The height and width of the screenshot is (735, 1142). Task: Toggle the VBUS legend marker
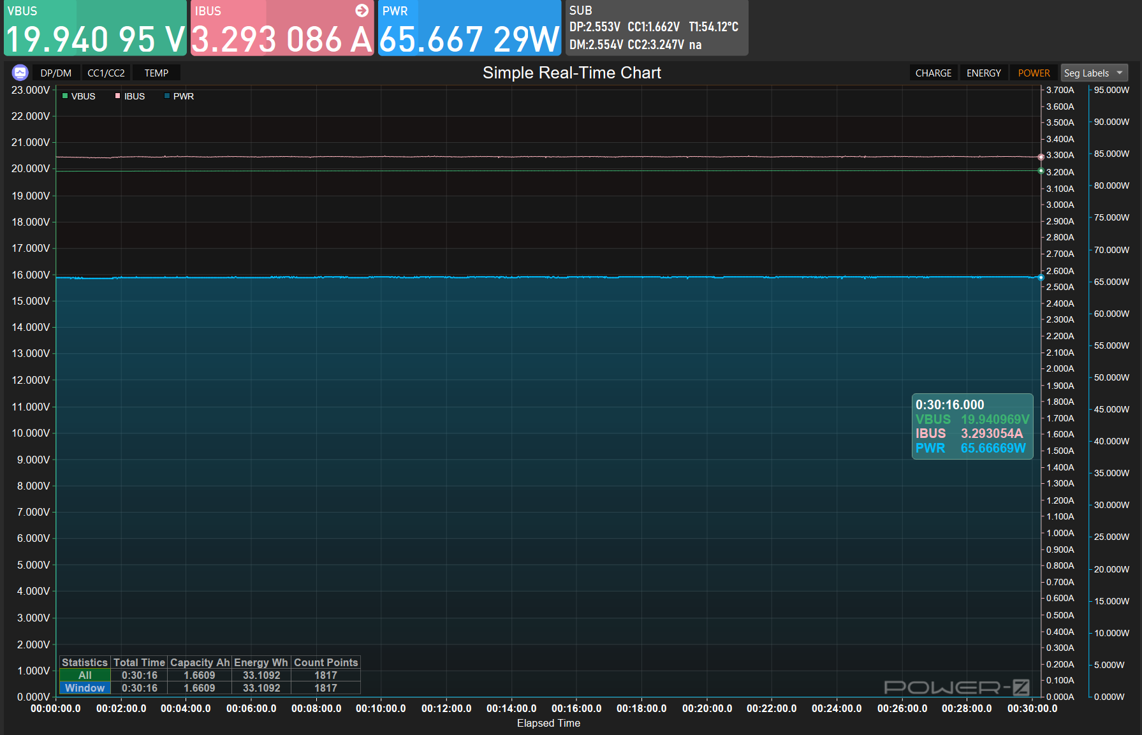(x=65, y=96)
